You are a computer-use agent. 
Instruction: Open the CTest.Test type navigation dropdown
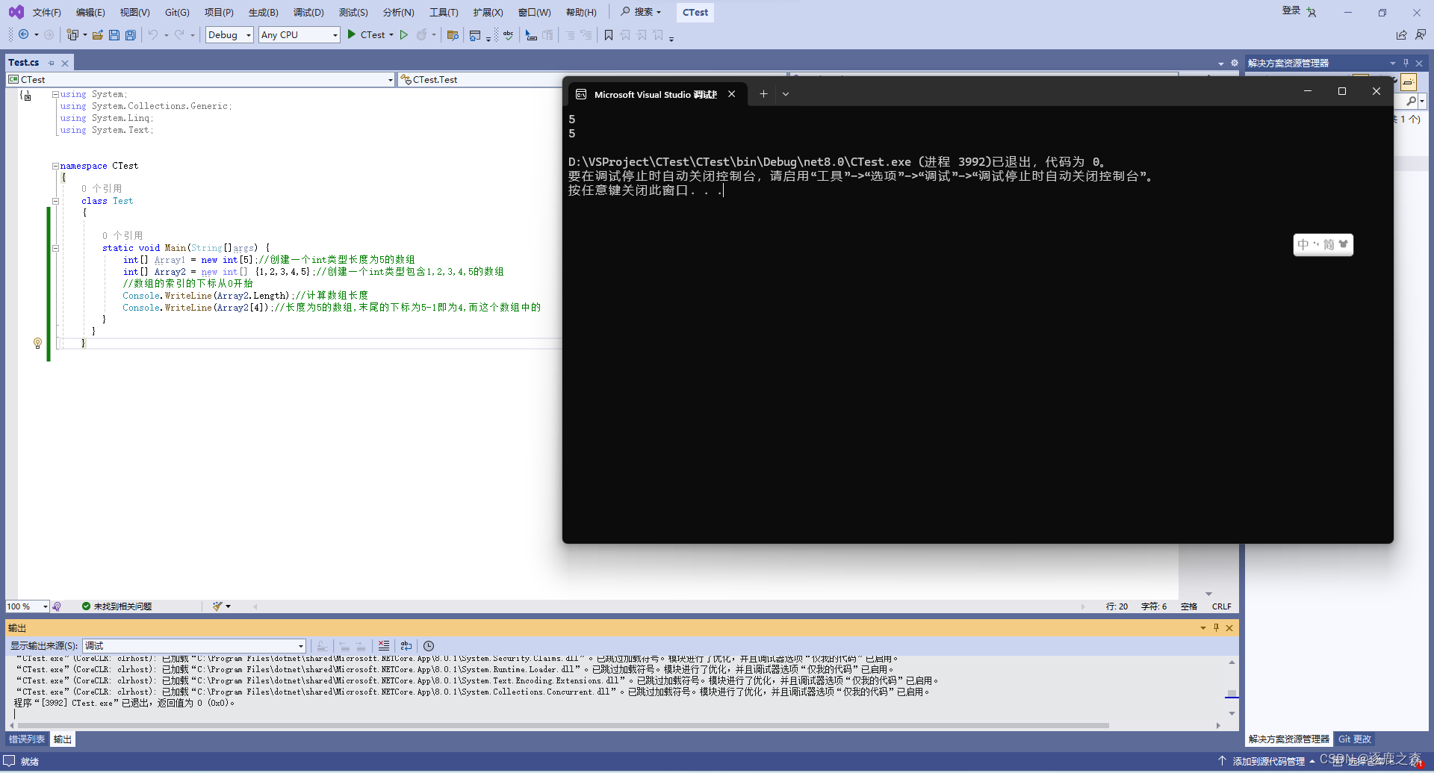[480, 79]
